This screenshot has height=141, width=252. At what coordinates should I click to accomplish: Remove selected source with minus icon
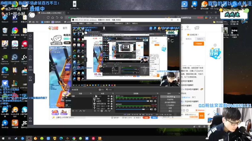(x=98, y=111)
